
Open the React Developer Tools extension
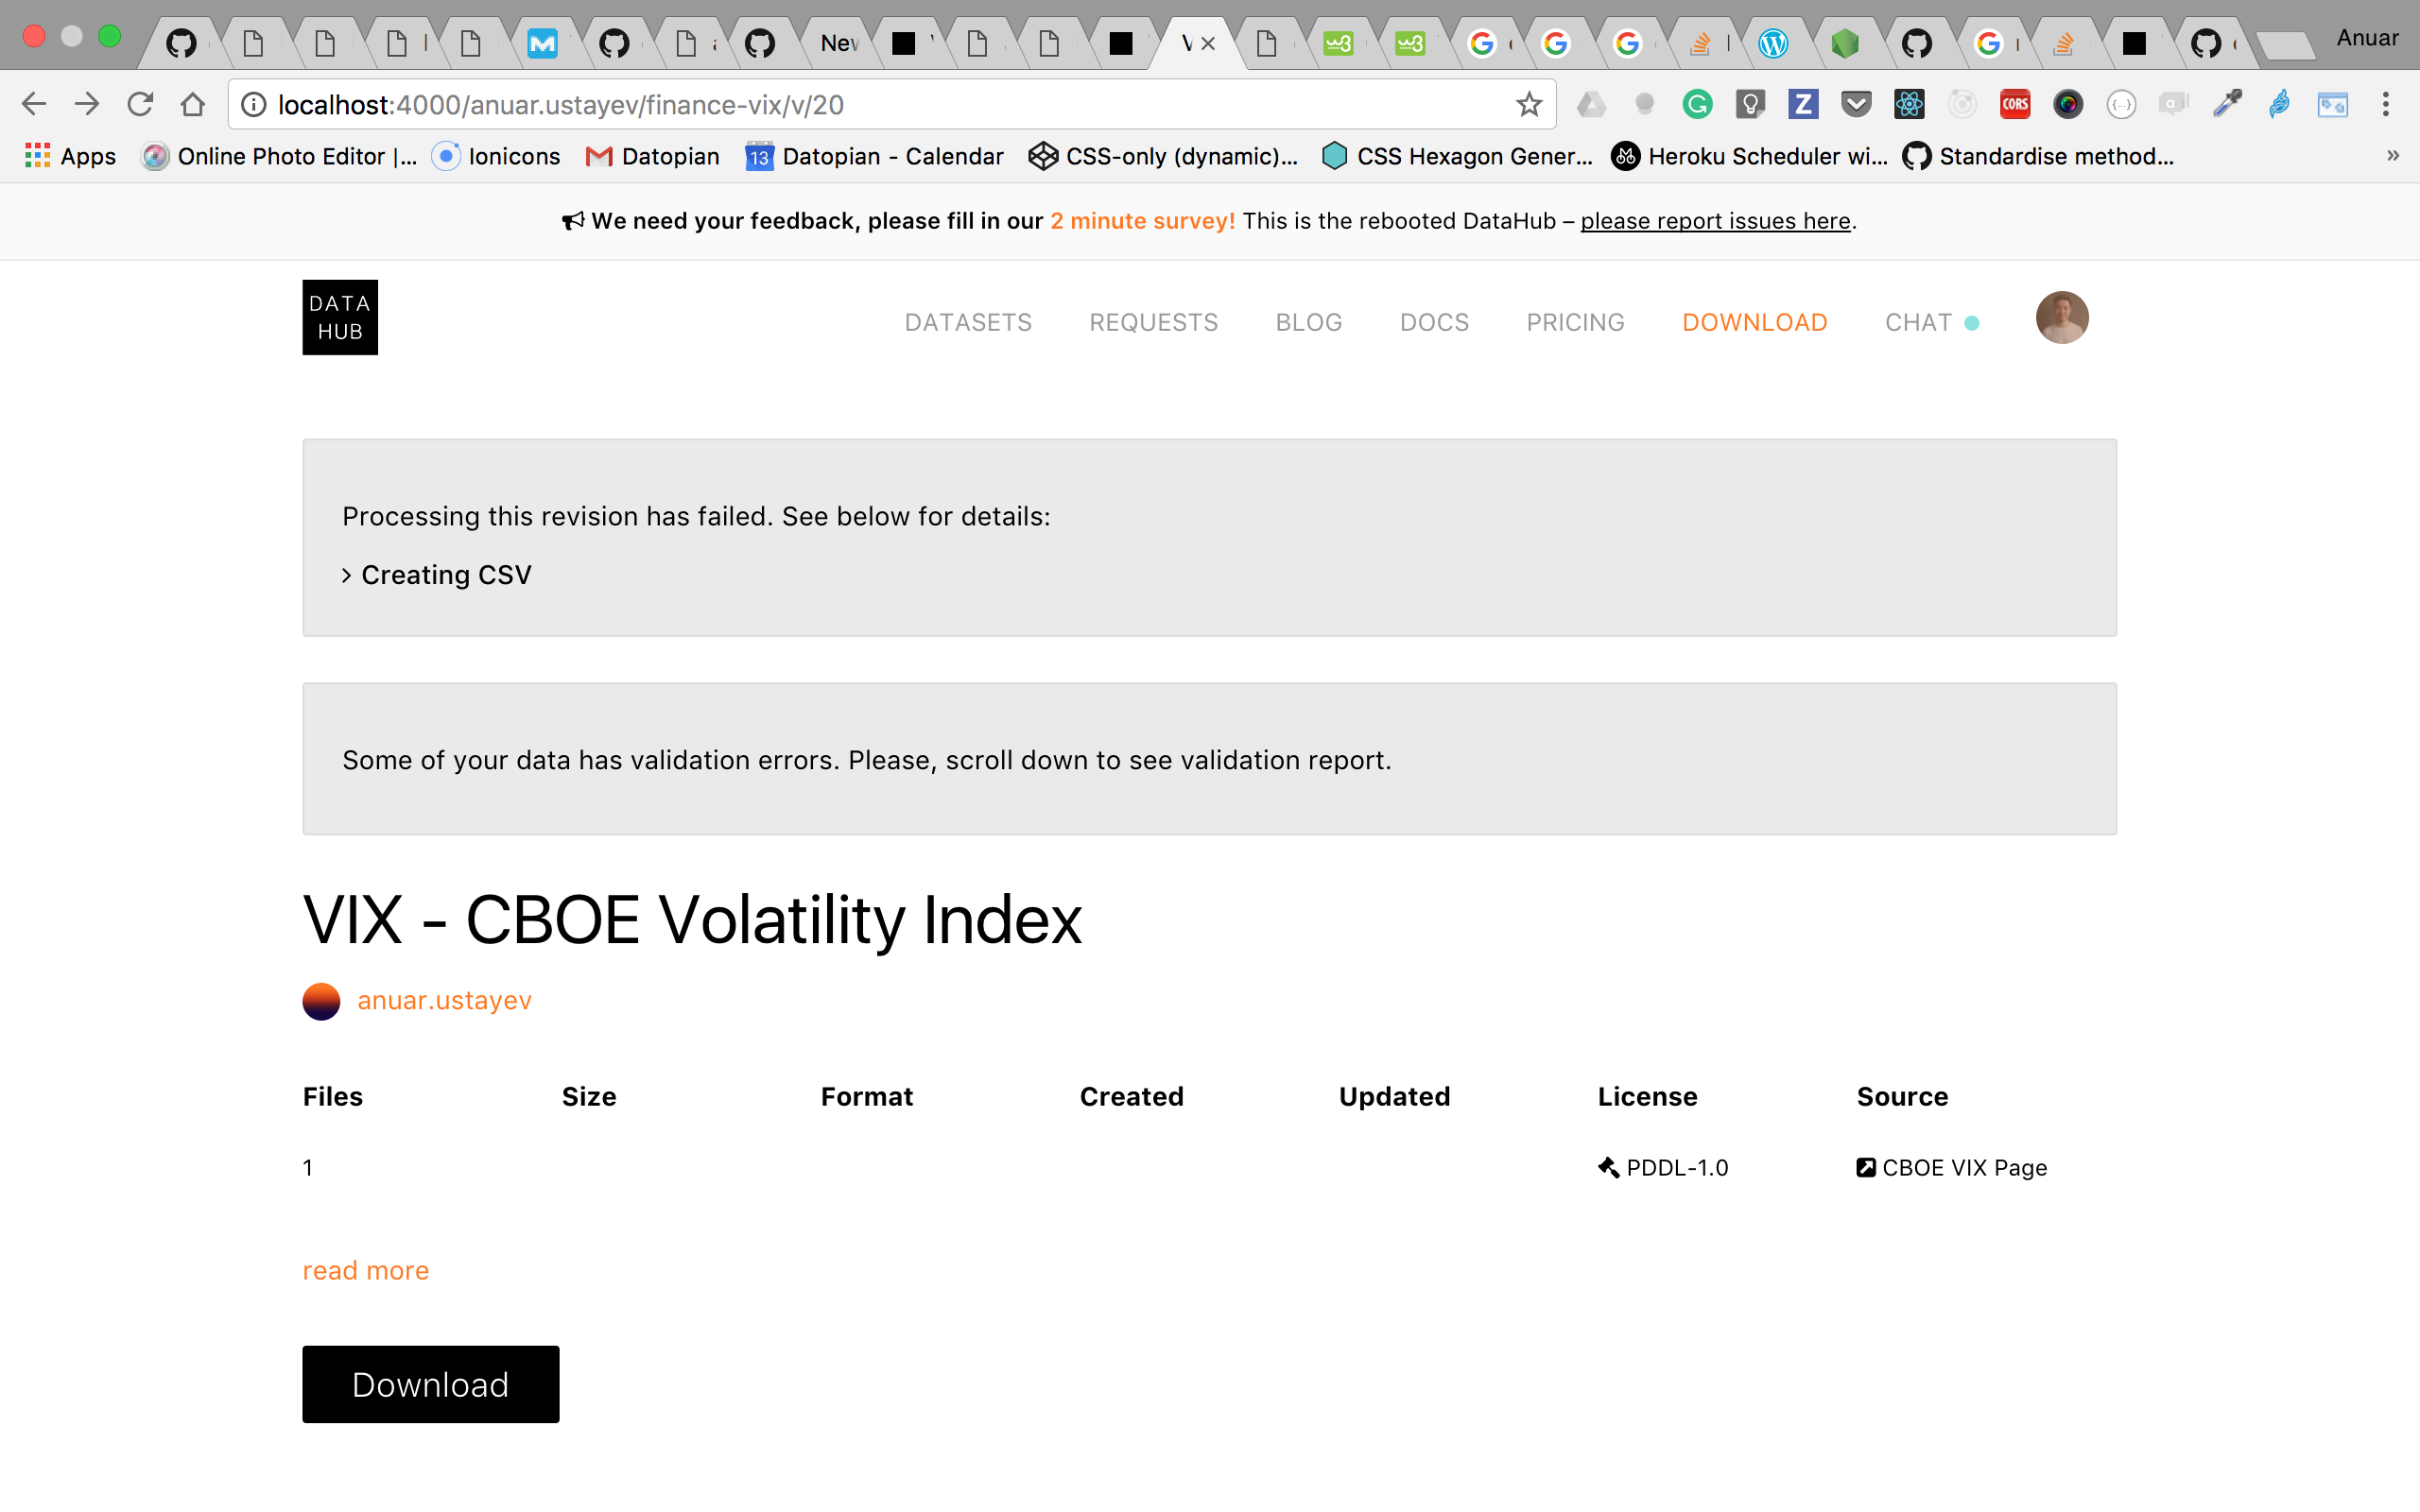tap(1909, 104)
